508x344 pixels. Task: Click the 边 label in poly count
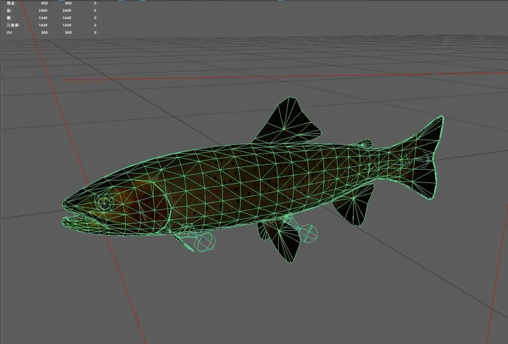click(9, 10)
